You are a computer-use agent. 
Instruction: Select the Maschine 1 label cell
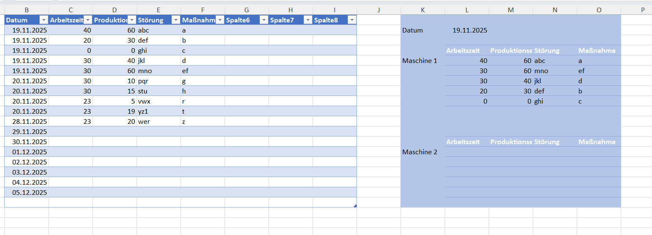[420, 61]
